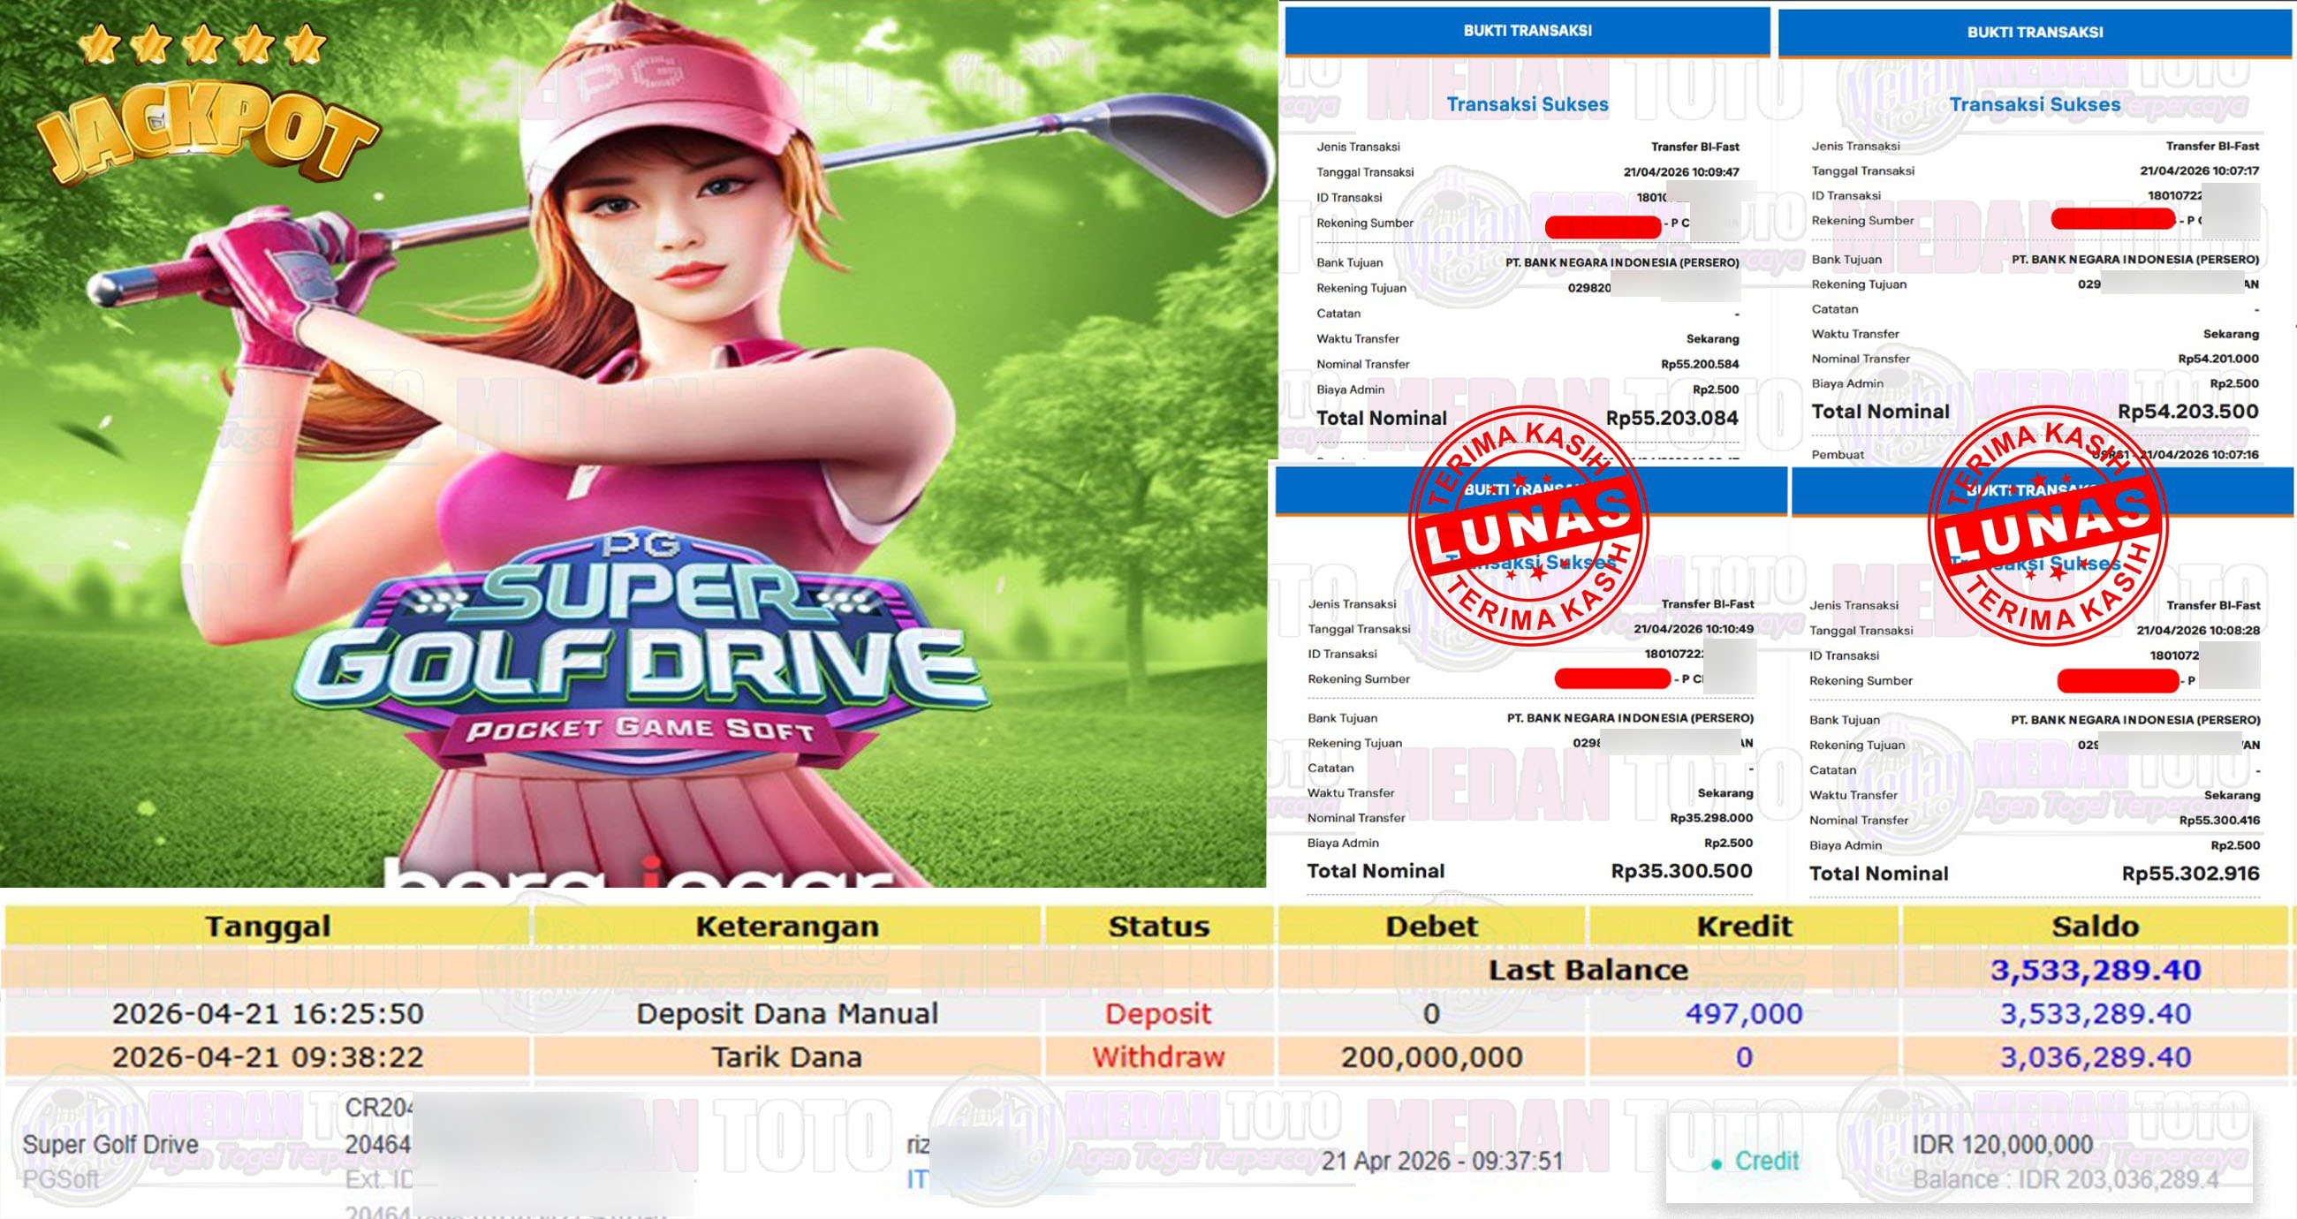Click the 200,000,000 debet amount

[1431, 1056]
